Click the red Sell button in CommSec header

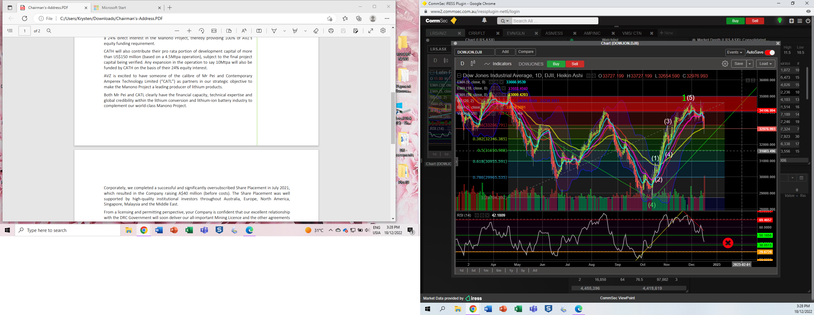click(755, 21)
